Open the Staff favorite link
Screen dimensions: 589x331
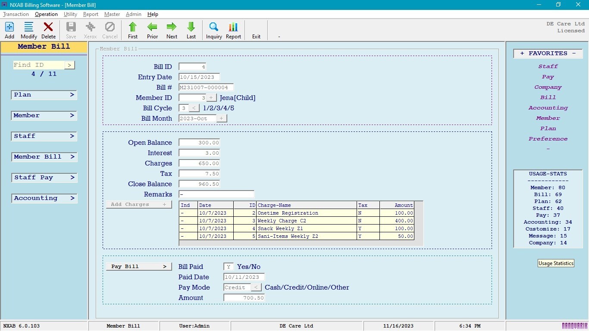[548, 66]
